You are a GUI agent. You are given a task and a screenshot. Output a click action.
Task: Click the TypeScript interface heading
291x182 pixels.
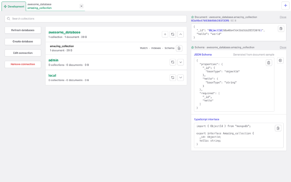click(x=207, y=119)
